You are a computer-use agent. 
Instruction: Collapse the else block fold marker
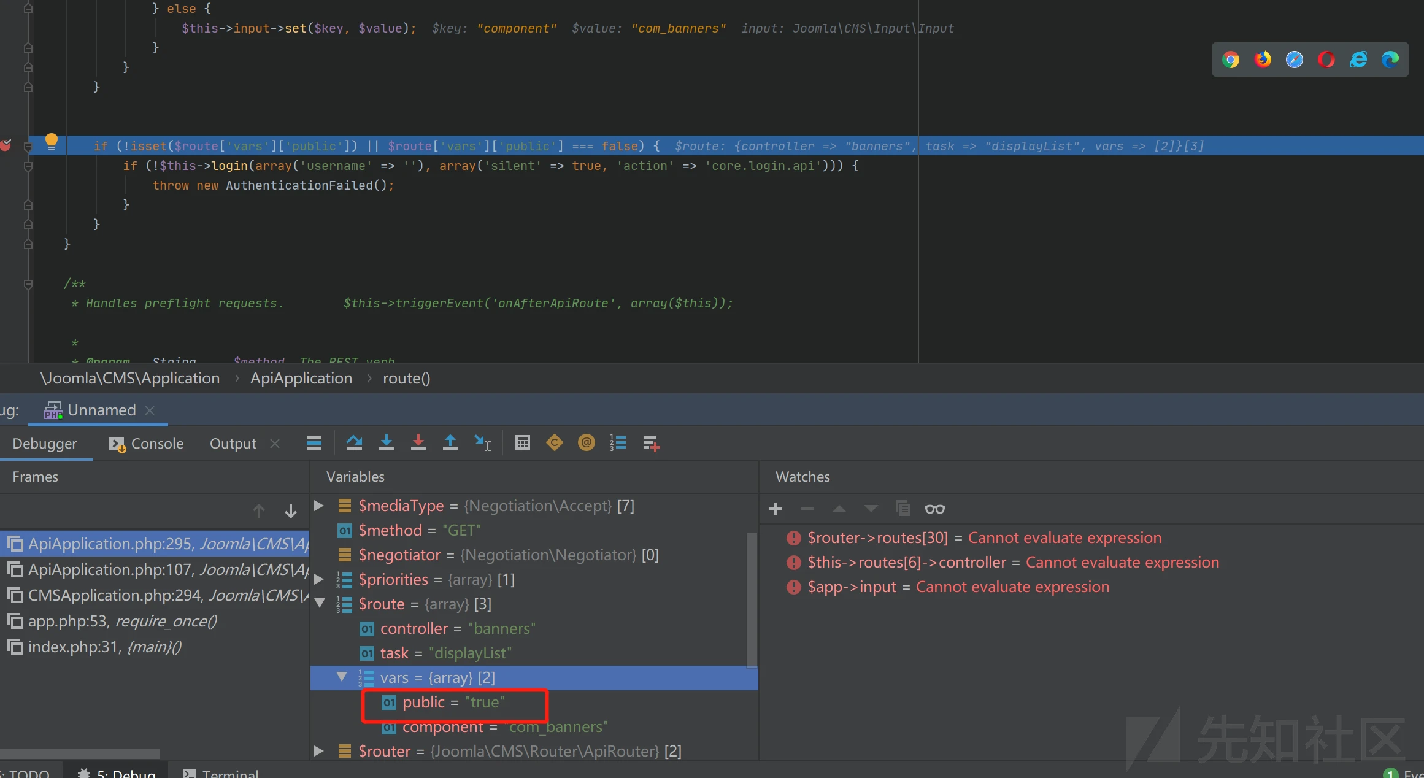(28, 9)
